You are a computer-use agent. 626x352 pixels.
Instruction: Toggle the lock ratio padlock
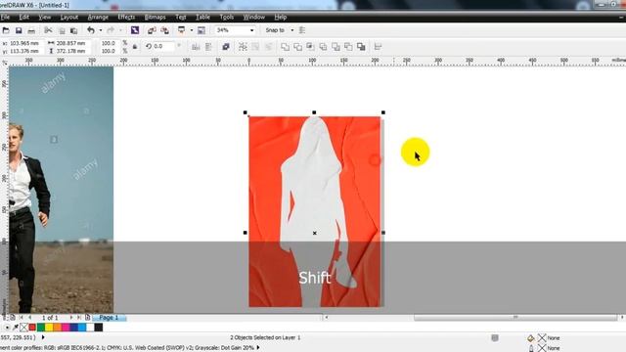(x=135, y=47)
